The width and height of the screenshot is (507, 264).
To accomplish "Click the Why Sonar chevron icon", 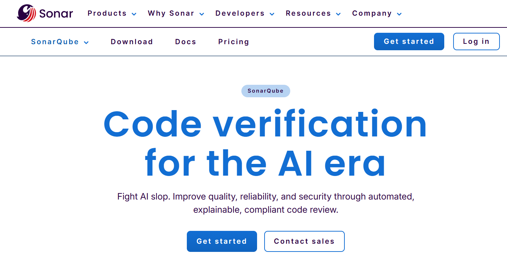I will [x=201, y=14].
